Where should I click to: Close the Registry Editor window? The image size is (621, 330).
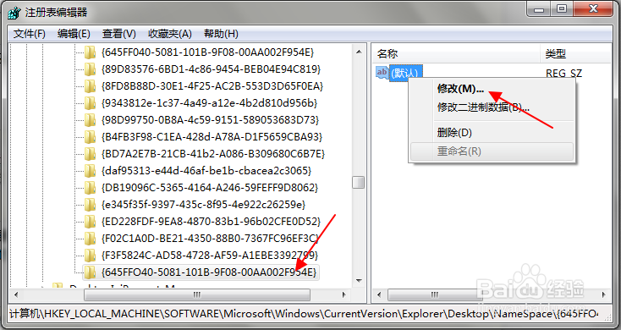(x=593, y=8)
